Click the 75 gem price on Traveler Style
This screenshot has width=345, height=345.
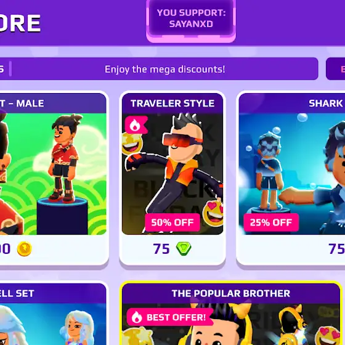(161, 249)
